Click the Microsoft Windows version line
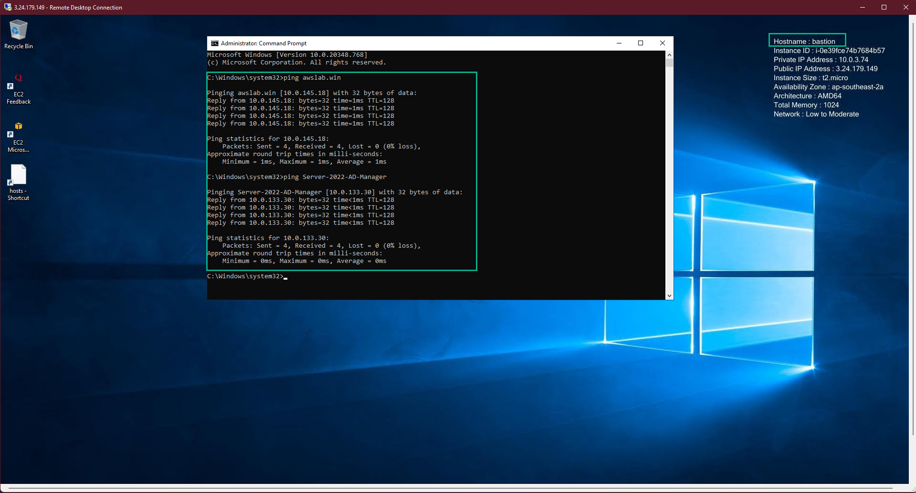Image resolution: width=916 pixels, height=493 pixels. (287, 54)
